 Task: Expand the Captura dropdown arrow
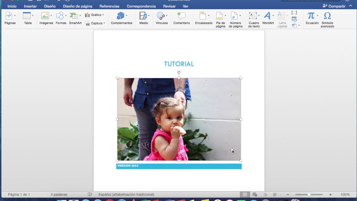click(104, 23)
